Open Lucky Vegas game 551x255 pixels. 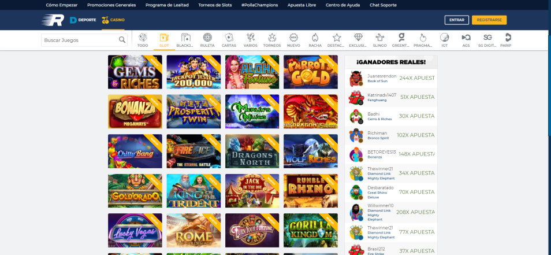[x=135, y=230]
